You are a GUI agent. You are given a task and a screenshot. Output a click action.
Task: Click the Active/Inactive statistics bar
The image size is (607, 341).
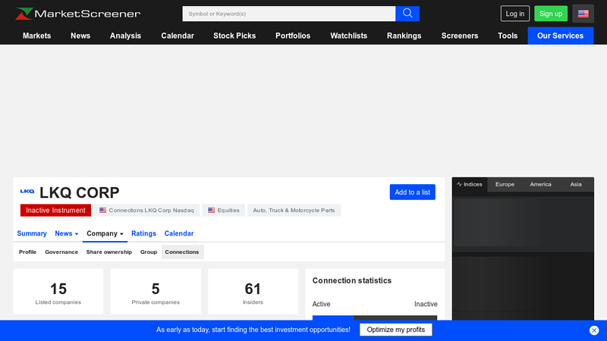tap(375, 319)
